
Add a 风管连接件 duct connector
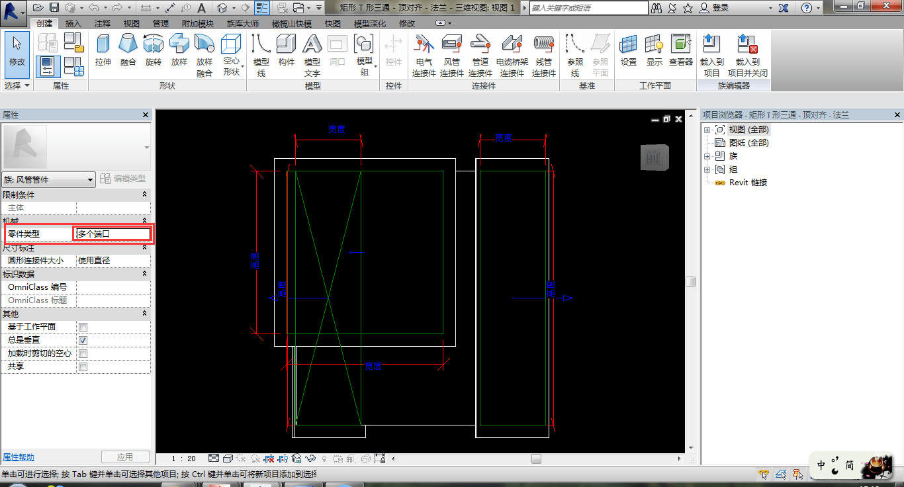pyautogui.click(x=452, y=56)
